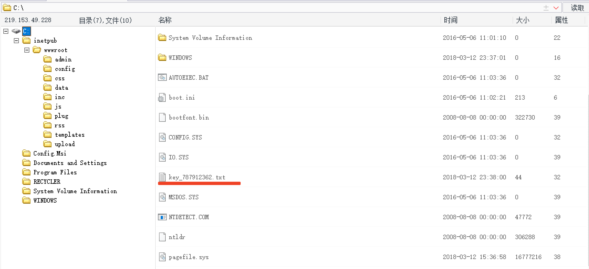Click the AUTOEXEC.BAT file icon

click(x=162, y=77)
